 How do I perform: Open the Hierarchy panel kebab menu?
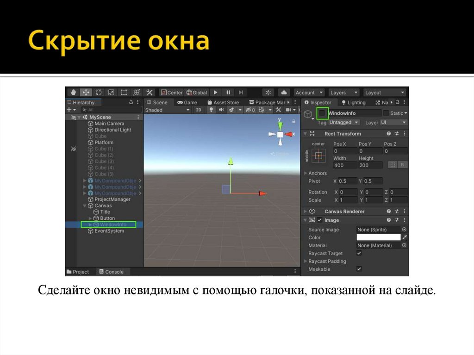tap(138, 102)
